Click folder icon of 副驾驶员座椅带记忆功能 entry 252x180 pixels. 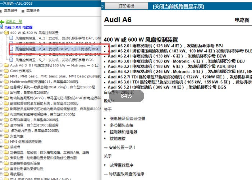coord(6,109)
